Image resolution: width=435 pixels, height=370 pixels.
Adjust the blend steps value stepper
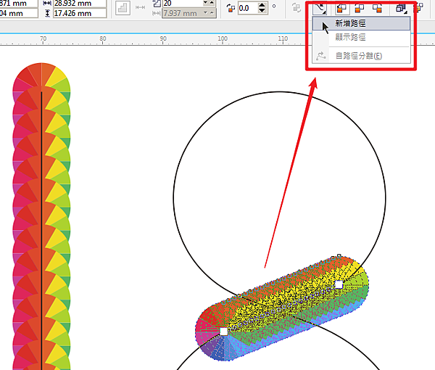click(x=210, y=4)
